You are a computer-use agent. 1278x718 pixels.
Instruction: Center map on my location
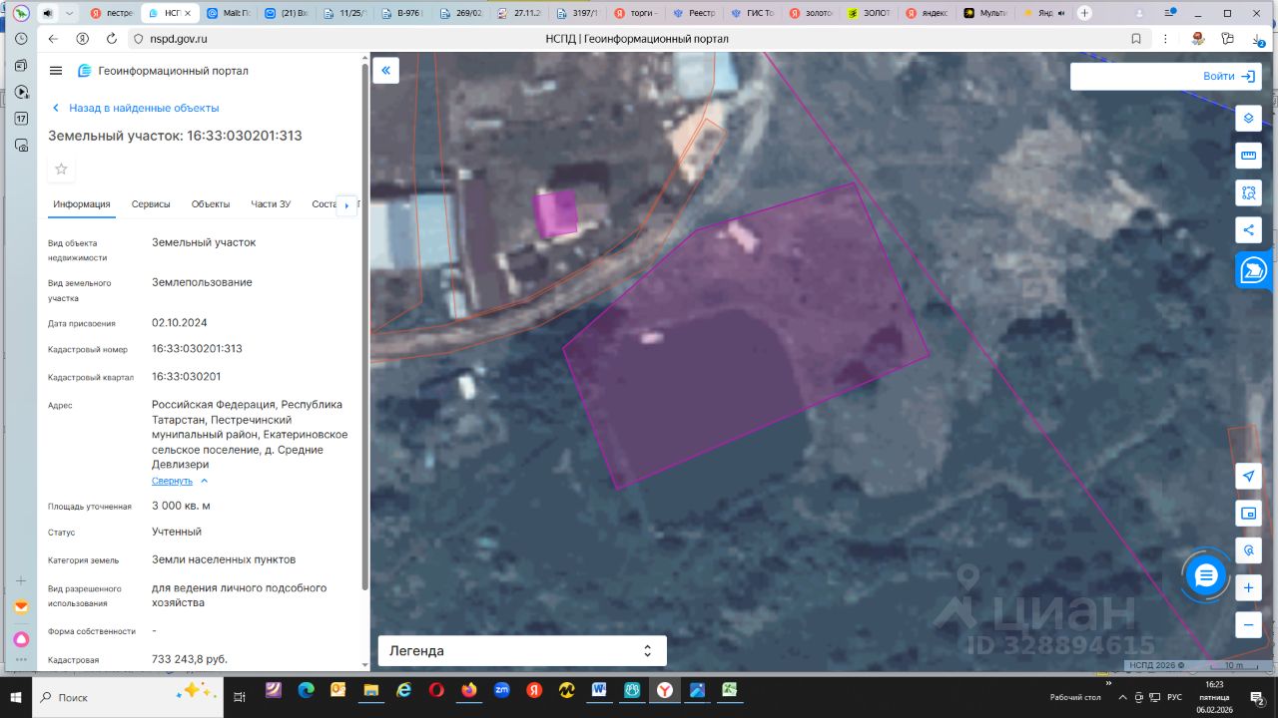(1248, 477)
